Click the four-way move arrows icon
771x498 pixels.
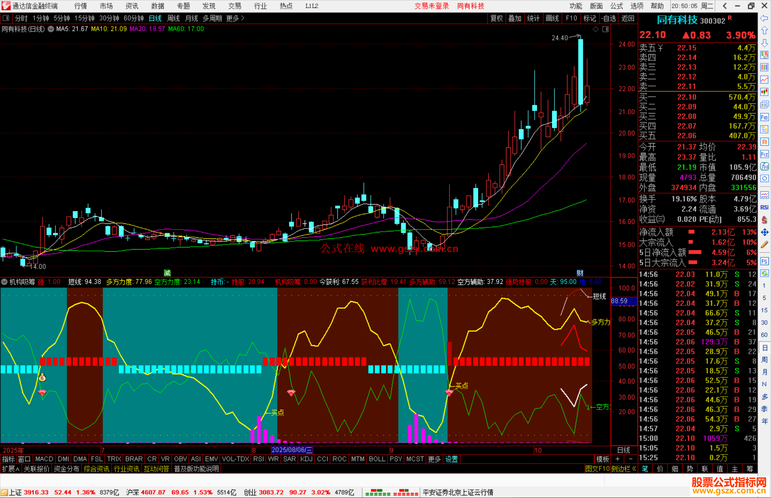(x=764, y=232)
